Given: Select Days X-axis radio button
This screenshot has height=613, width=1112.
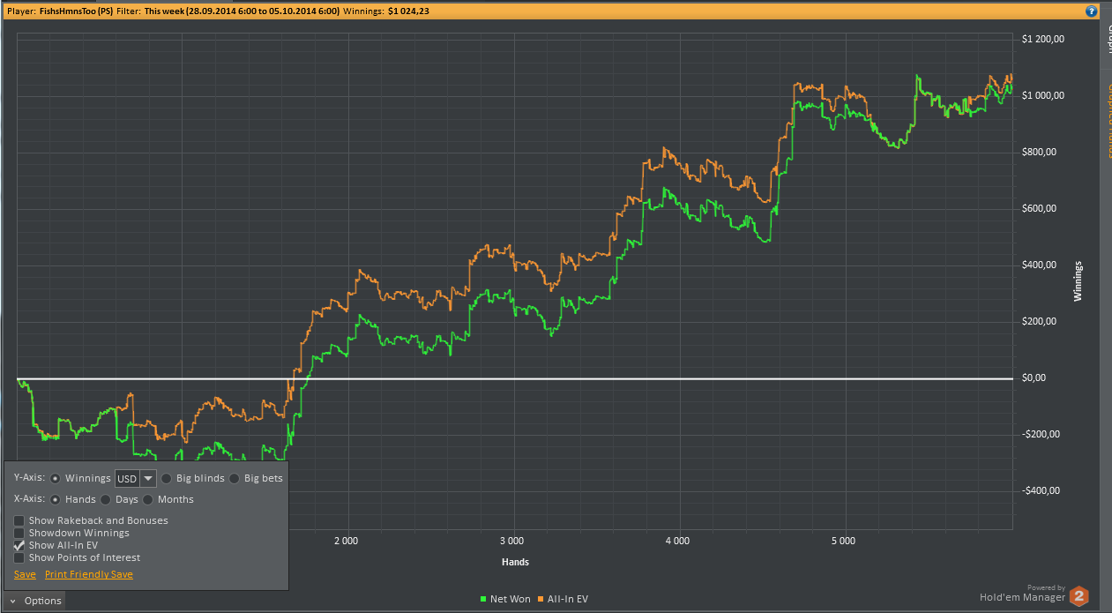Looking at the screenshot, I should click(x=106, y=499).
